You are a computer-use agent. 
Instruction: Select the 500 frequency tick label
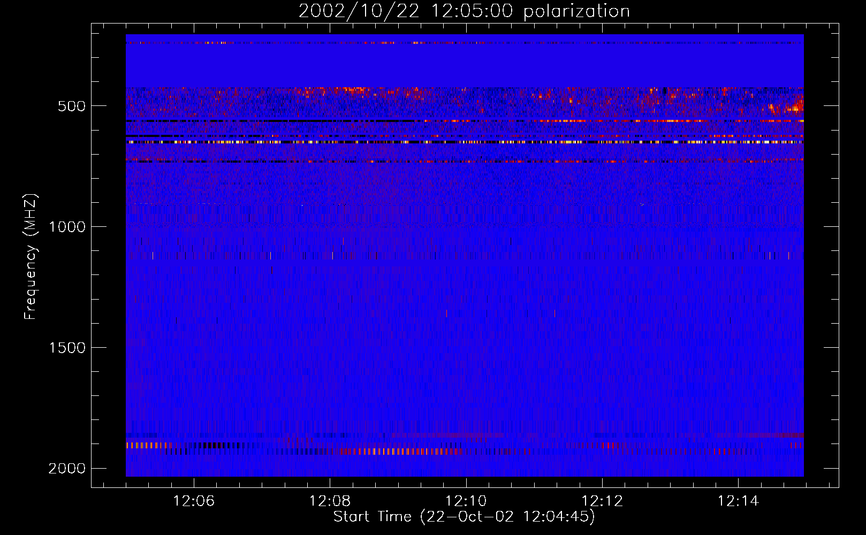click(x=72, y=106)
